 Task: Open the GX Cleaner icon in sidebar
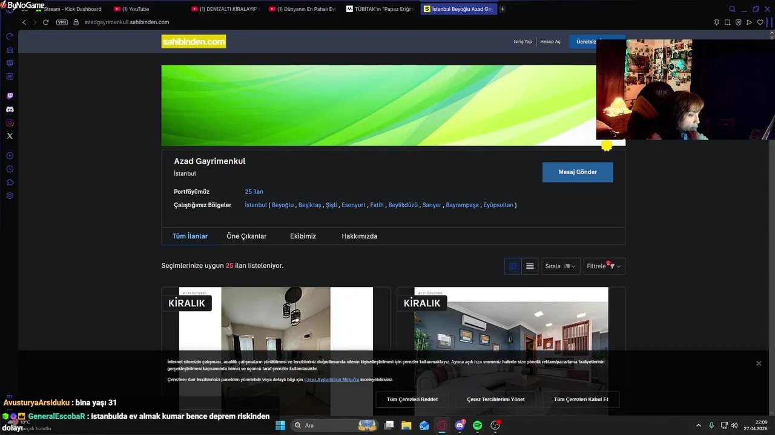coord(10,50)
